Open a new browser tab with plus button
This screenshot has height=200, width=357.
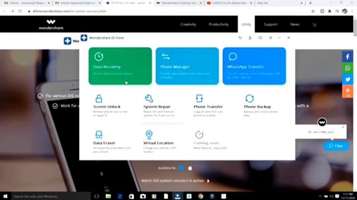click(310, 3)
